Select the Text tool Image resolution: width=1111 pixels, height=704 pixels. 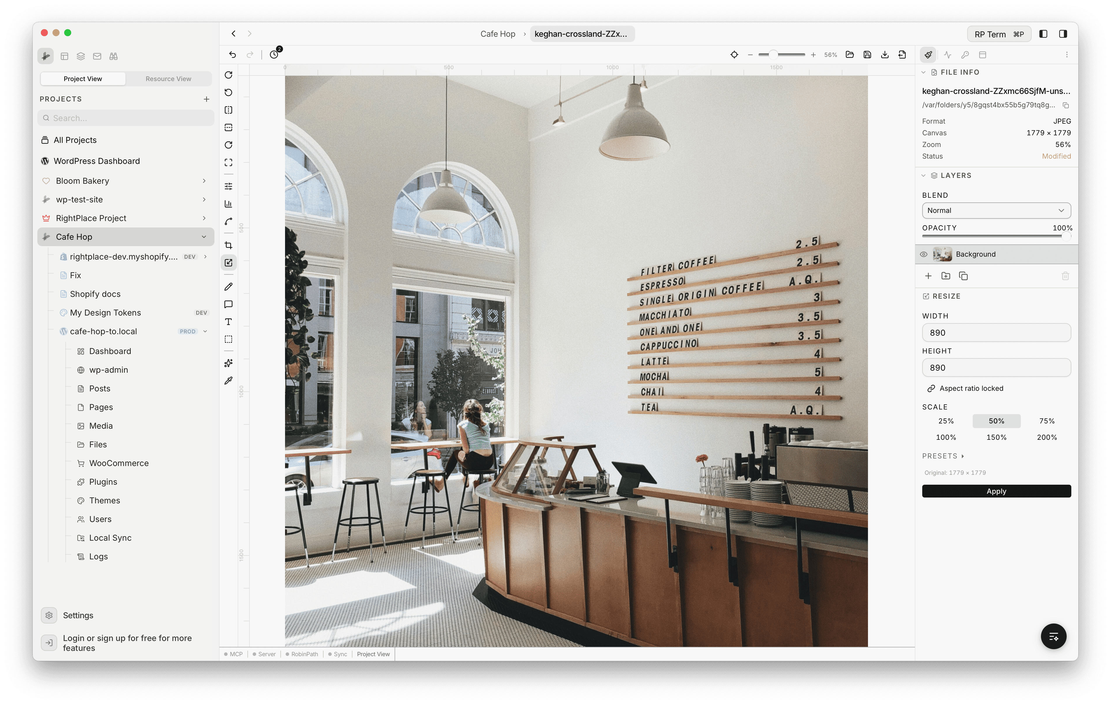[228, 322]
